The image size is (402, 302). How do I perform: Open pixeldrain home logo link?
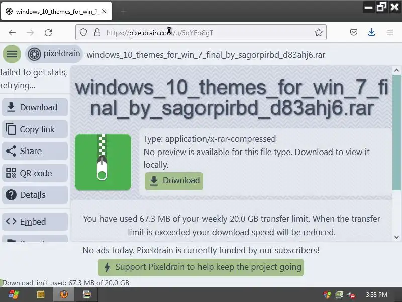(x=54, y=54)
